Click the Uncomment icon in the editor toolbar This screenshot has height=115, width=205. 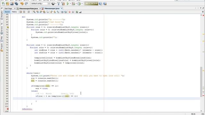pos(80,12)
